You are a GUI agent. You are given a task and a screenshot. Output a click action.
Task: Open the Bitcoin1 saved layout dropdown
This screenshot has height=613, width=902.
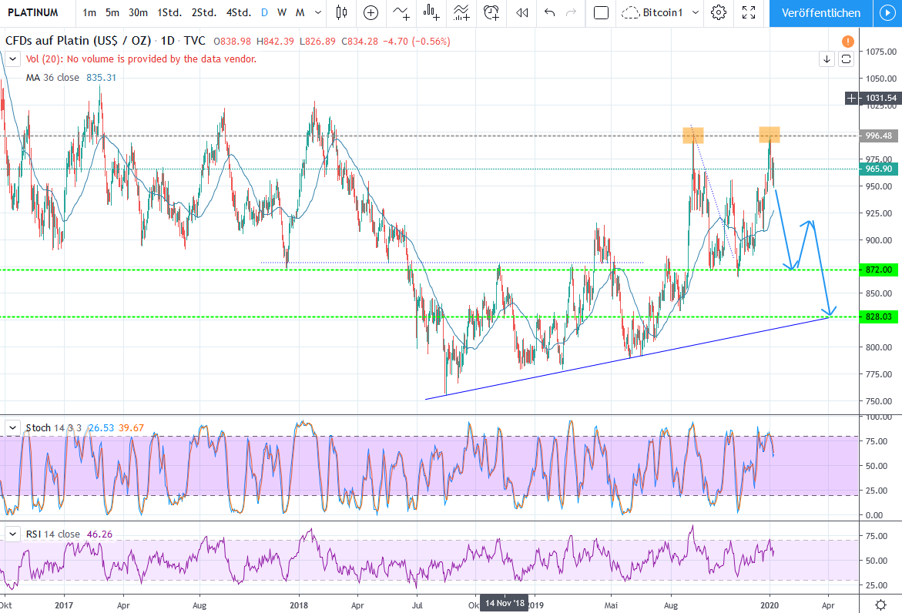tap(661, 12)
